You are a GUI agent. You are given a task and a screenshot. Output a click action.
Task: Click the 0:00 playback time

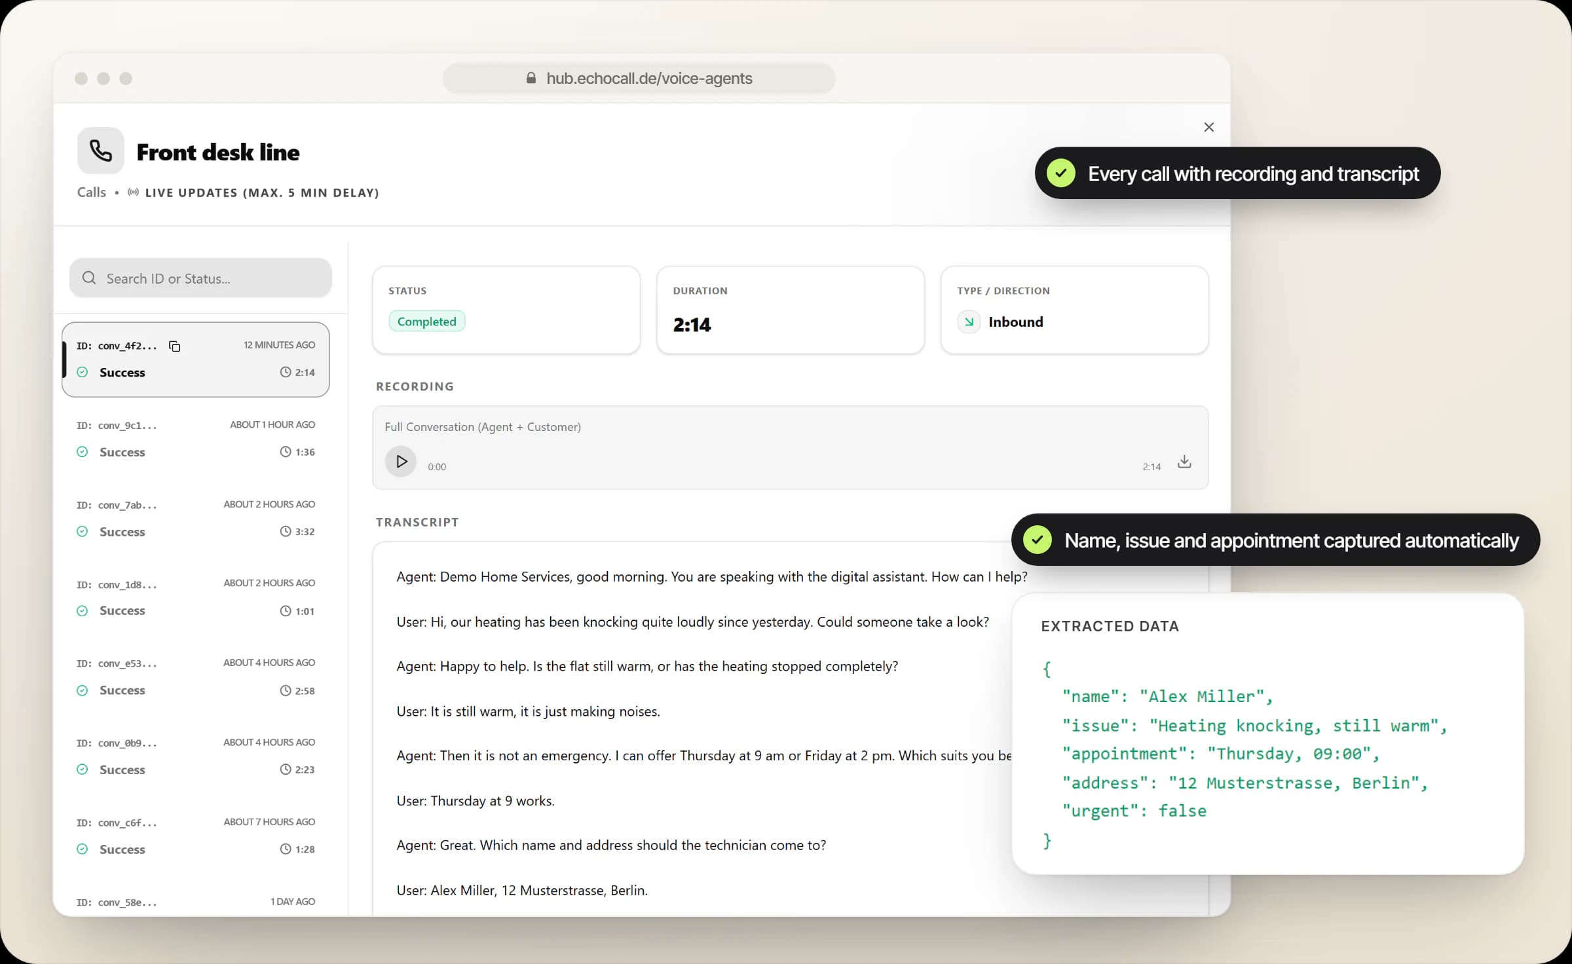coord(437,467)
